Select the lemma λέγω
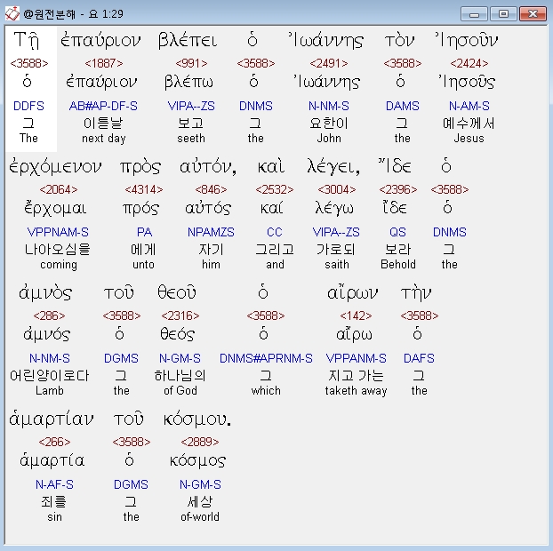 coord(334,209)
